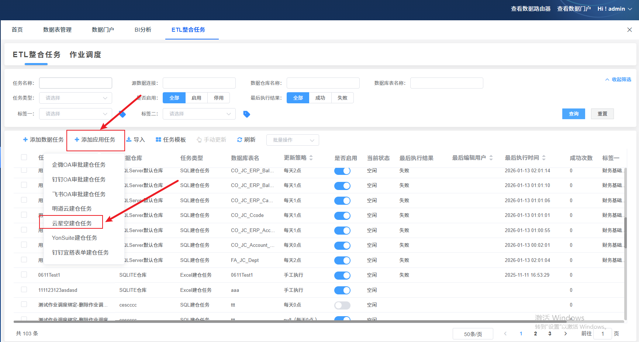The width and height of the screenshot is (639, 342).
Task: Open the 50条/页 page size selector
Action: click(473, 334)
